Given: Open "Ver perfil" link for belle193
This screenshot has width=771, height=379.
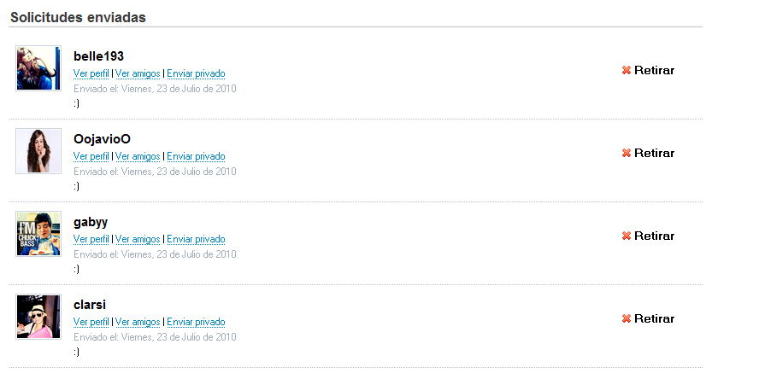Looking at the screenshot, I should [x=91, y=73].
